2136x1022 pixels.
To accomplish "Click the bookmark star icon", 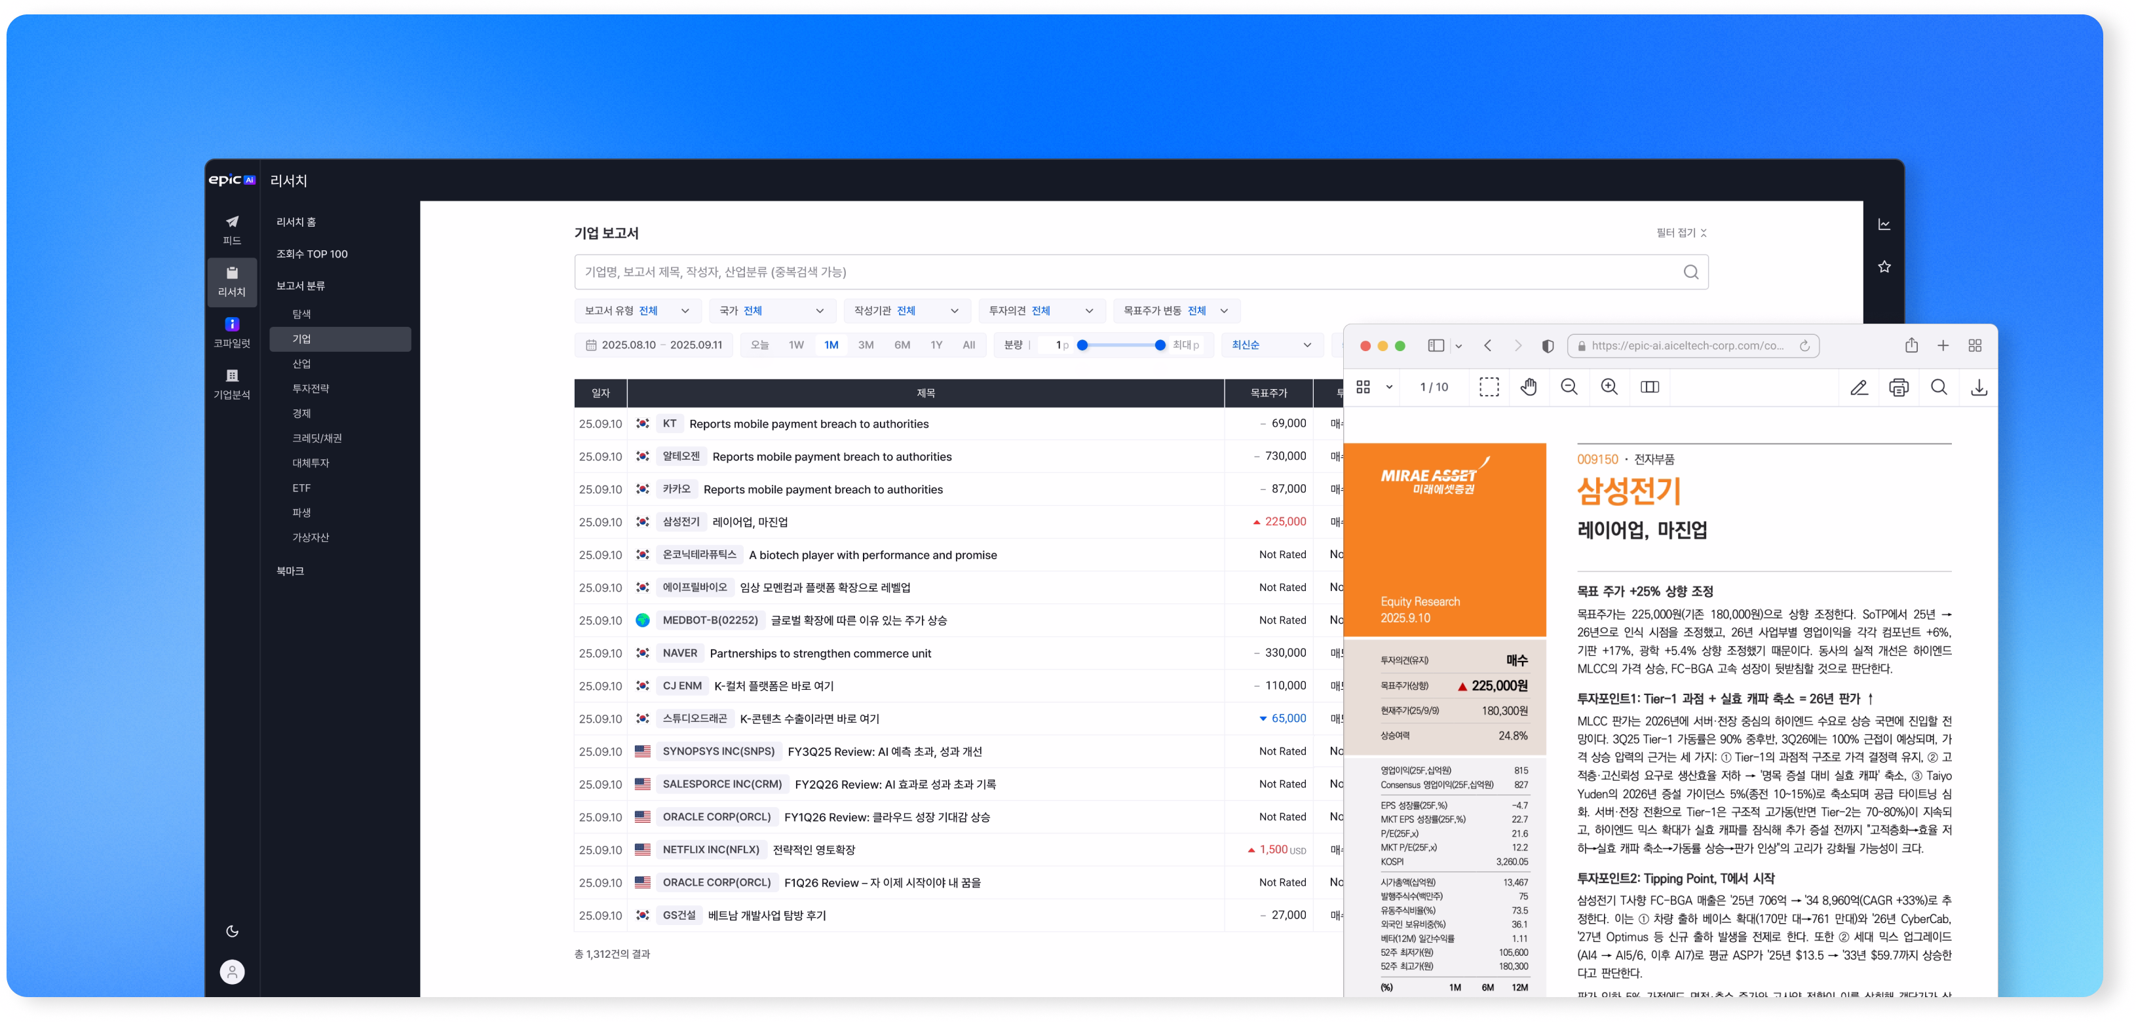I will coord(1884,267).
